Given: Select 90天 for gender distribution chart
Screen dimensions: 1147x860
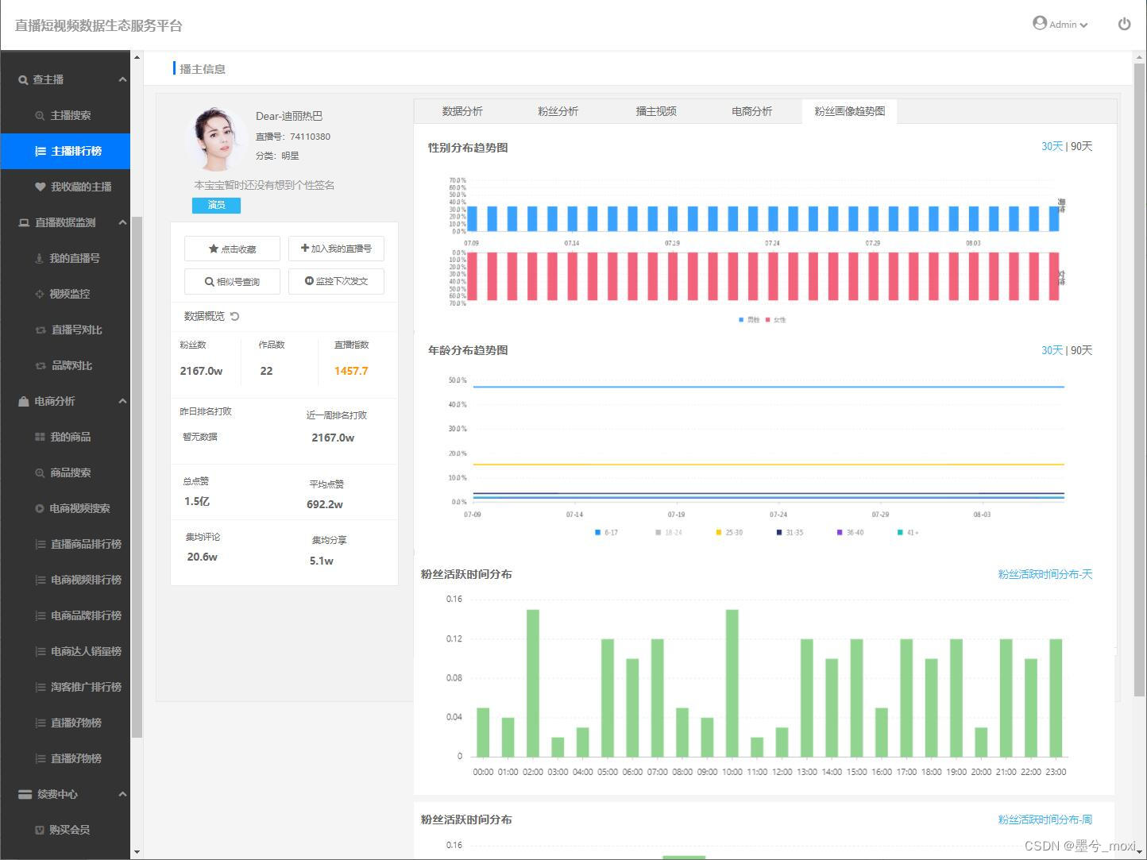Looking at the screenshot, I should click(1082, 146).
